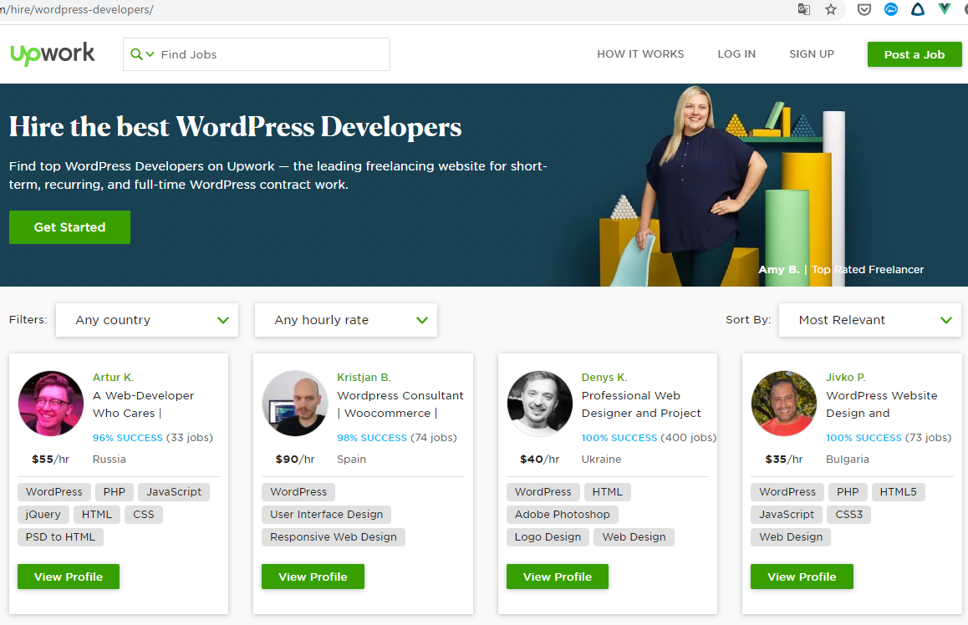Viewport: 968px width, 625px height.
Task: Click WordPress tag on Kristjan's card
Action: [298, 492]
